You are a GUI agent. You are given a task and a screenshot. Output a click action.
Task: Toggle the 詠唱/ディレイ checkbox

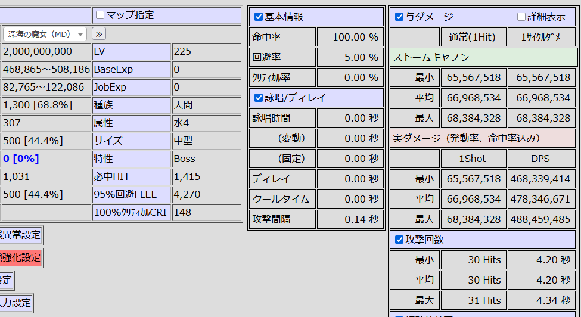(x=259, y=98)
